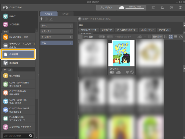Open PAINTの購入・申込 shopping cart item

tap(18, 37)
